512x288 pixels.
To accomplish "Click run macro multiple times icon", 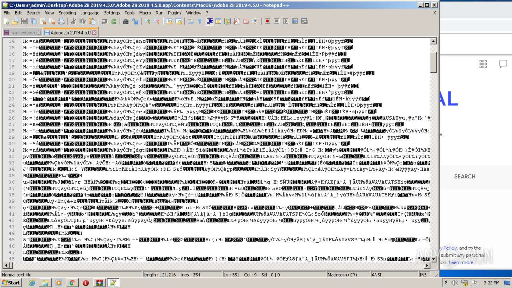I will point(295,21).
